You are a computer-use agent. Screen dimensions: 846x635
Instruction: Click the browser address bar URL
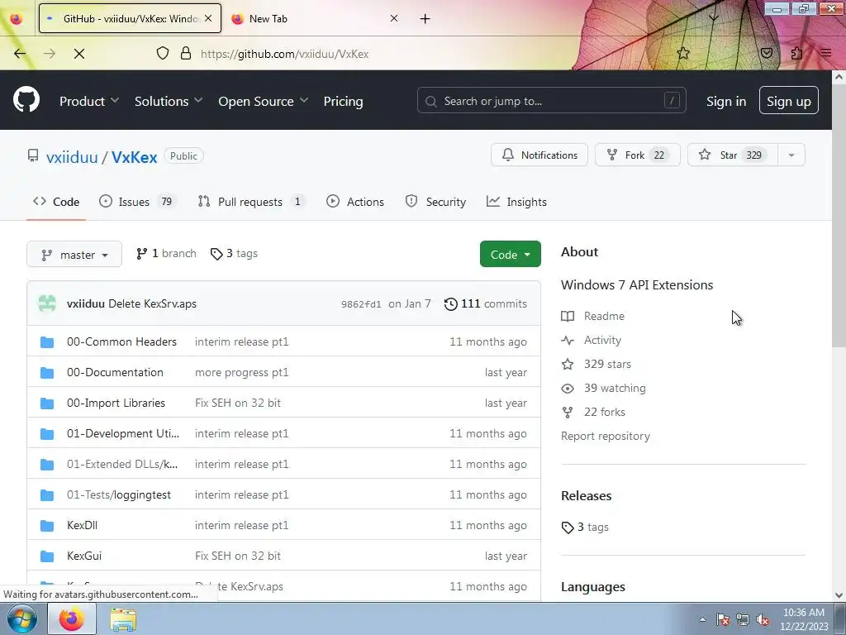pos(284,54)
